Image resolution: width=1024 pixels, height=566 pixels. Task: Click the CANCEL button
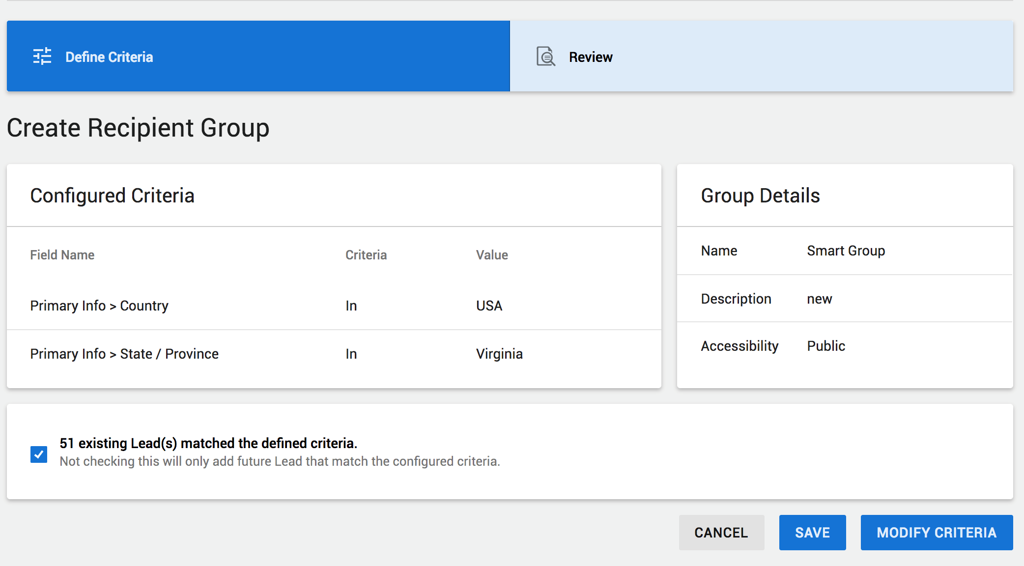(x=721, y=533)
